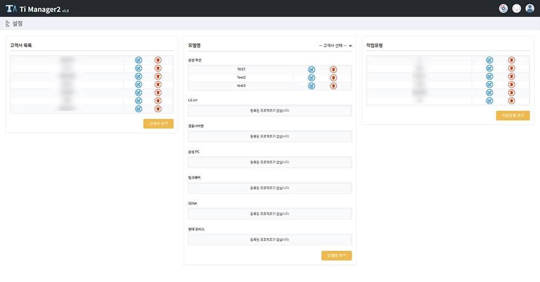Viewport: 540px width, 282px height.
Task: Click the 삼성 PC group label
Action: (194, 152)
